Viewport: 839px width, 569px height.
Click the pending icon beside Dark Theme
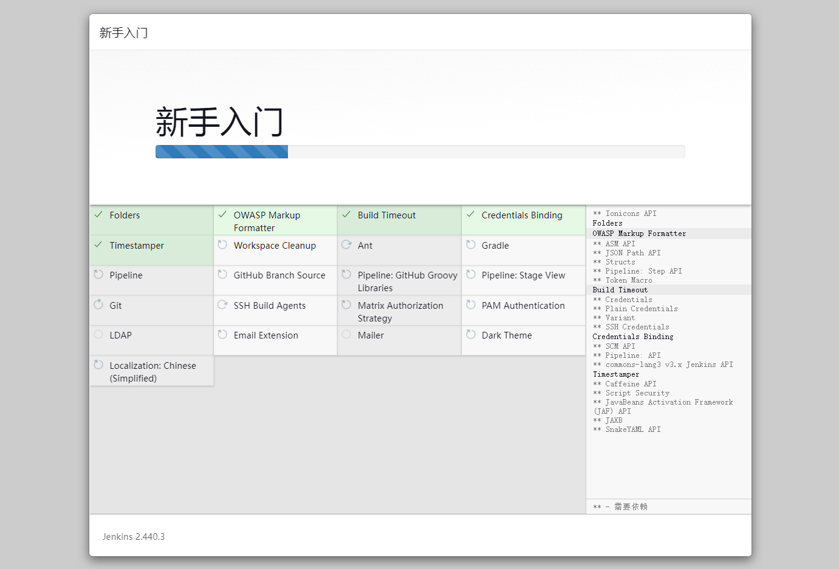470,334
